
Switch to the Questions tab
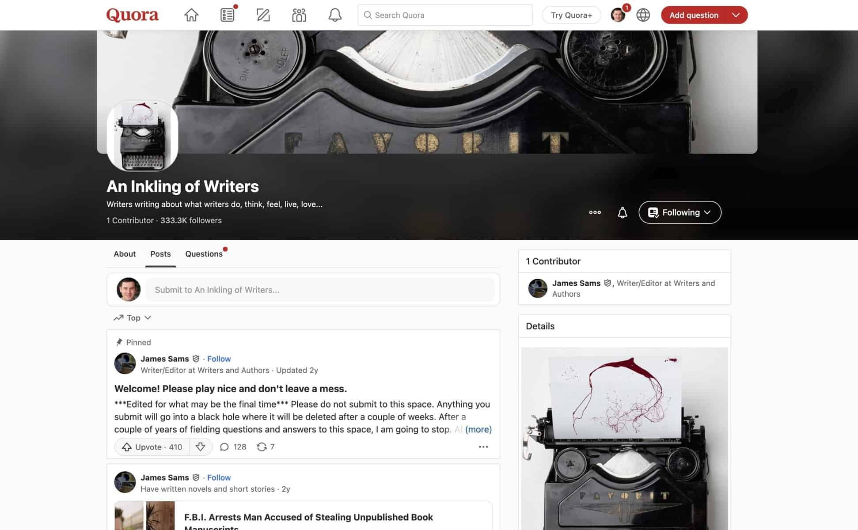(x=204, y=254)
